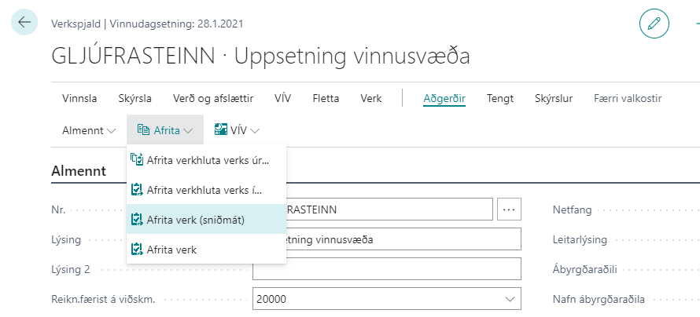Click the VÍV calculator icon
The height and width of the screenshot is (317, 700).
(x=221, y=130)
